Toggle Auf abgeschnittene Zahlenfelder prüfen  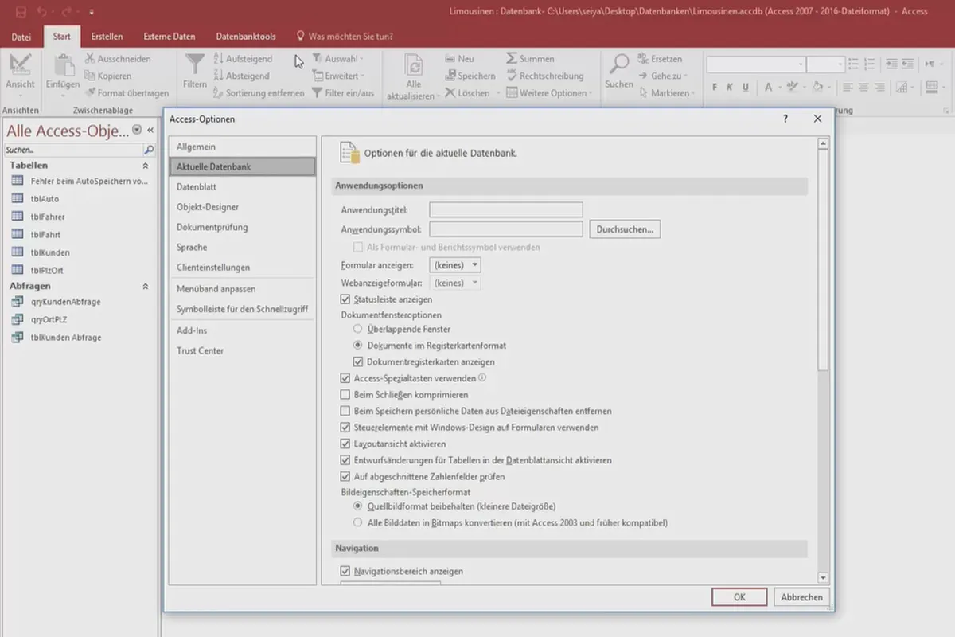pos(345,476)
